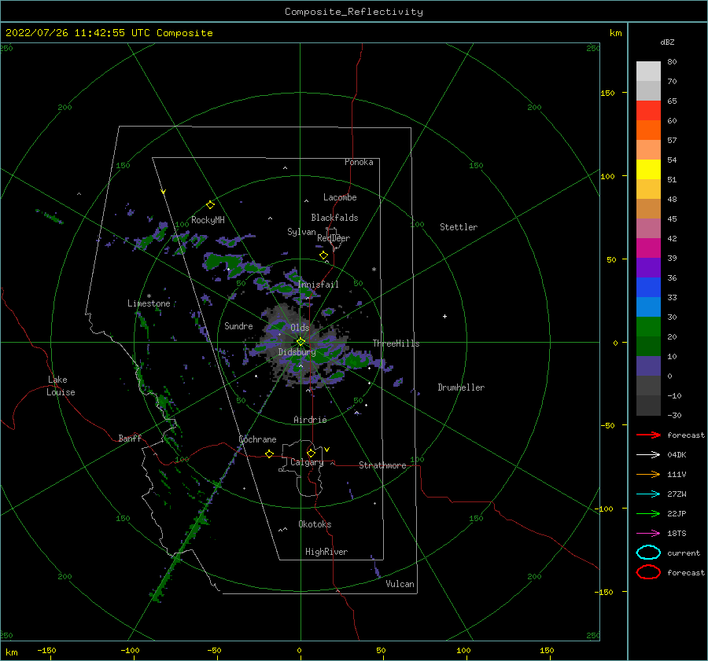Click the 150 tick on bottom axis
Screen dimensions: 708x661
click(547, 650)
